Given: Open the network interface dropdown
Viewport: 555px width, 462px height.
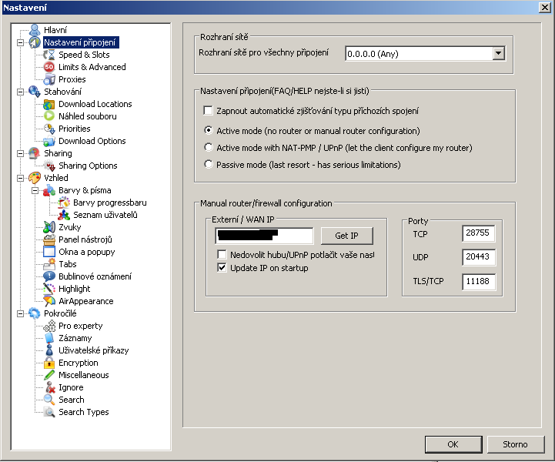Looking at the screenshot, I should pos(498,53).
